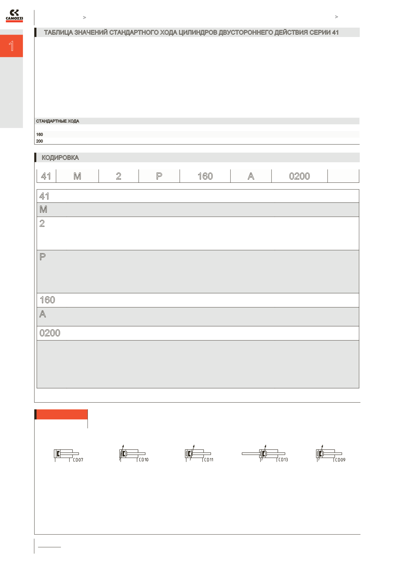The height and width of the screenshot is (563, 398).
Task: Click the orange label block above the symbols
Action: coord(61,414)
